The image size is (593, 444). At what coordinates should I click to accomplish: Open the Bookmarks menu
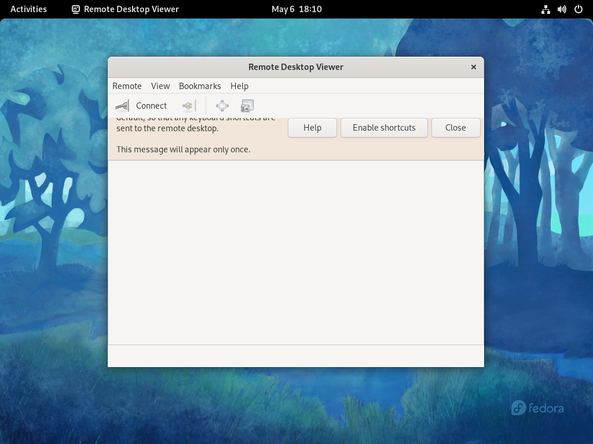tap(200, 86)
